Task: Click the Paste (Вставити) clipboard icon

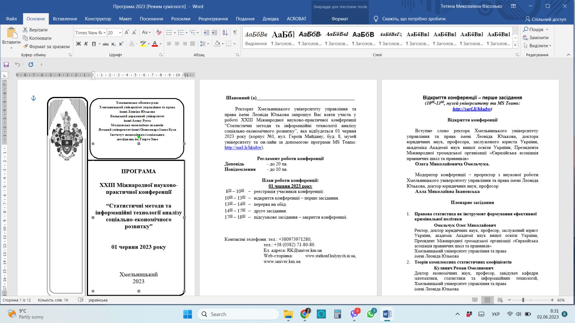Action: tap(11, 33)
